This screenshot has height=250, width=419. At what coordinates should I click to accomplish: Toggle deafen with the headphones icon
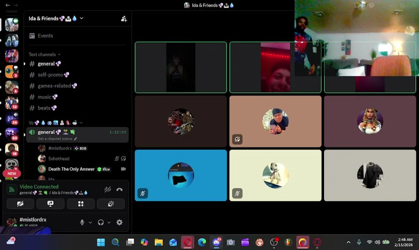pyautogui.click(x=101, y=223)
